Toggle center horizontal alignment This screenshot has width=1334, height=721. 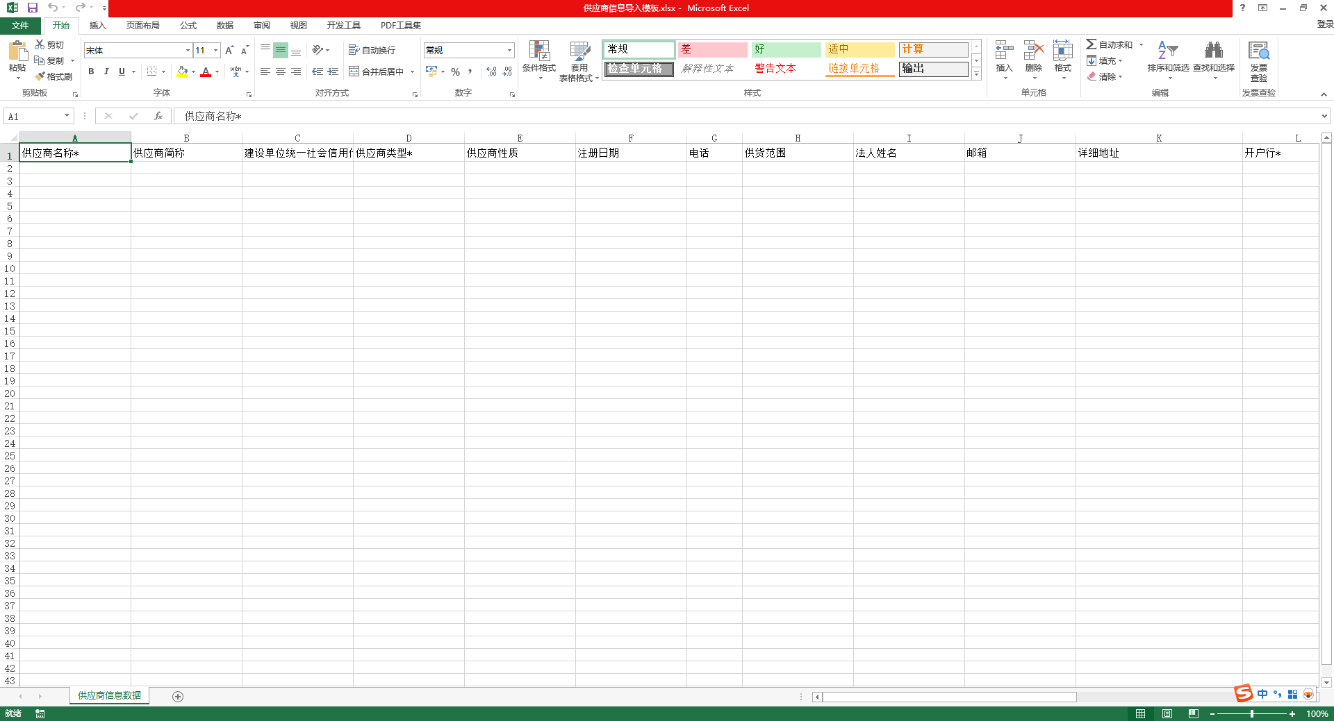(281, 71)
